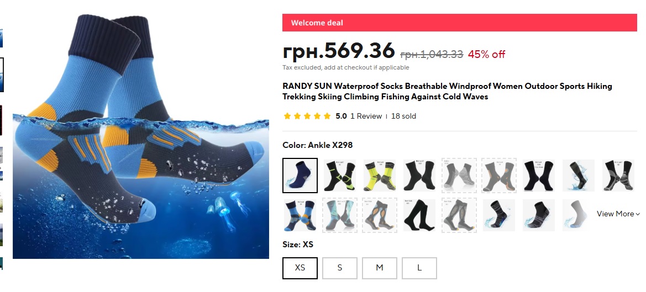Image resolution: width=646 pixels, height=292 pixels.
Task: Select size M
Action: (x=380, y=268)
